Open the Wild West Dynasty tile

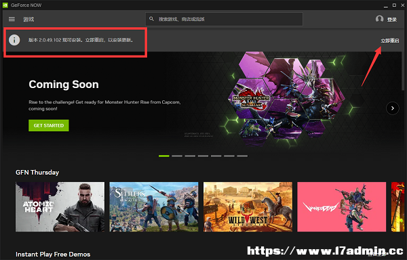point(248,207)
